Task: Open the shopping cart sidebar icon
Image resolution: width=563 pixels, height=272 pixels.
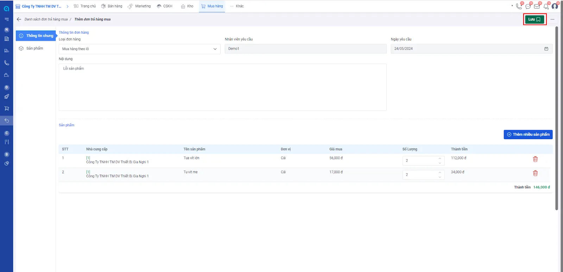Action: [6, 109]
